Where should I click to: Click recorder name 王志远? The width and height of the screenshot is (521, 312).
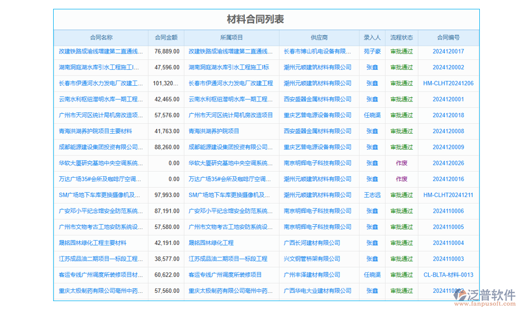(372, 195)
